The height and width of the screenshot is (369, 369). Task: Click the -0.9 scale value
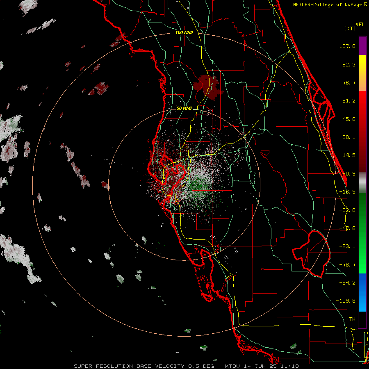coord(349,174)
